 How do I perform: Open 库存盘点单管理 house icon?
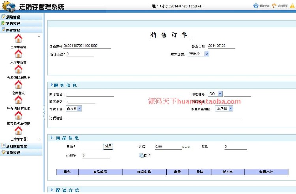click(18, 115)
